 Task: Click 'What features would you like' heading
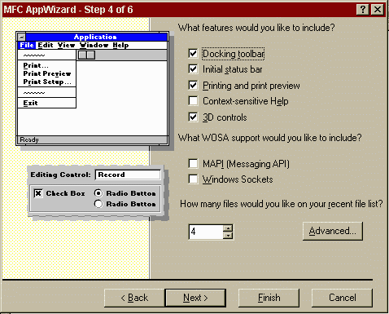point(256,28)
